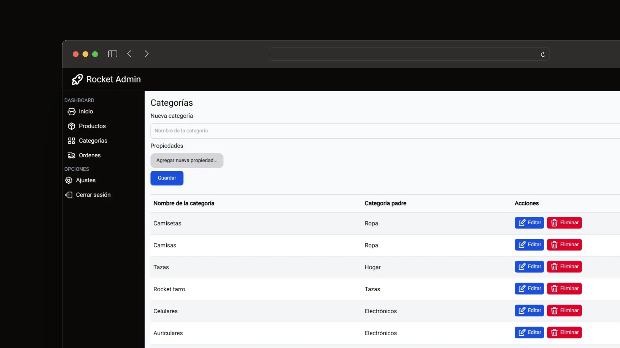Click the pencil icon in Auriculares row
Image resolution: width=620 pixels, height=348 pixels.
tap(522, 332)
